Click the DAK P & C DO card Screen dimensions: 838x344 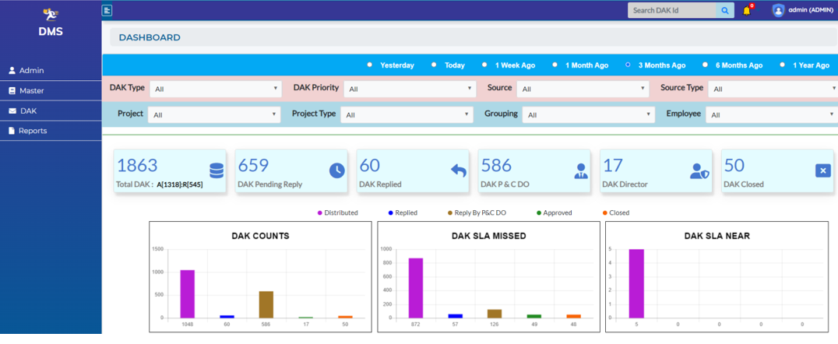(534, 171)
